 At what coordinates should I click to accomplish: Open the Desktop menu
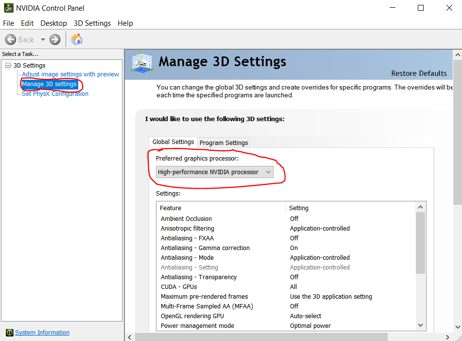coord(53,23)
